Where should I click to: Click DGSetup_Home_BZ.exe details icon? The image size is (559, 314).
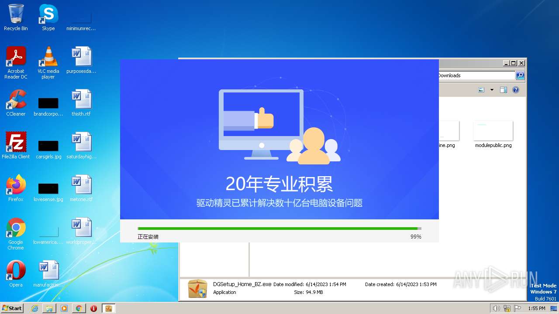tap(197, 288)
